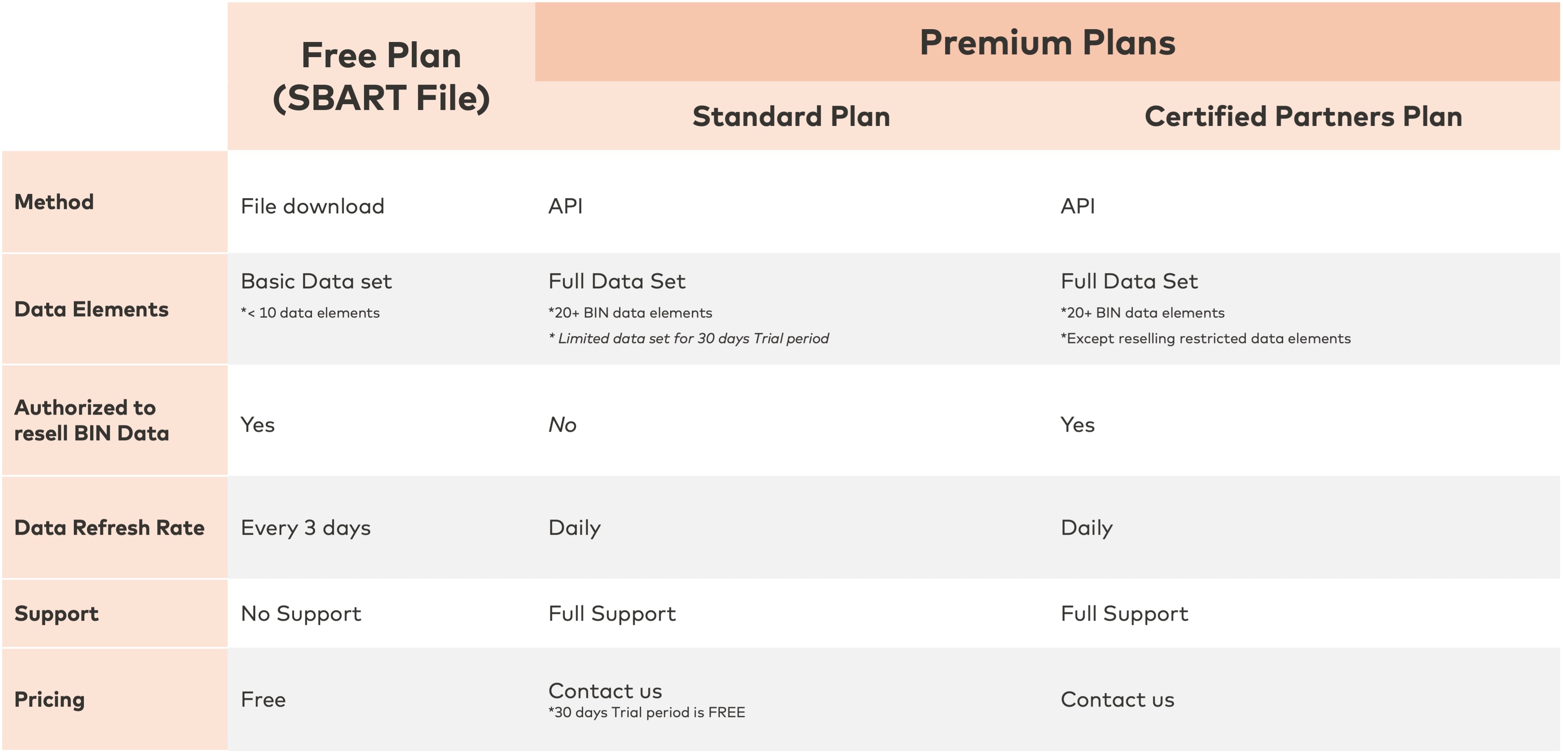Click Contact us under Certified Partners Plan

[x=1117, y=700]
